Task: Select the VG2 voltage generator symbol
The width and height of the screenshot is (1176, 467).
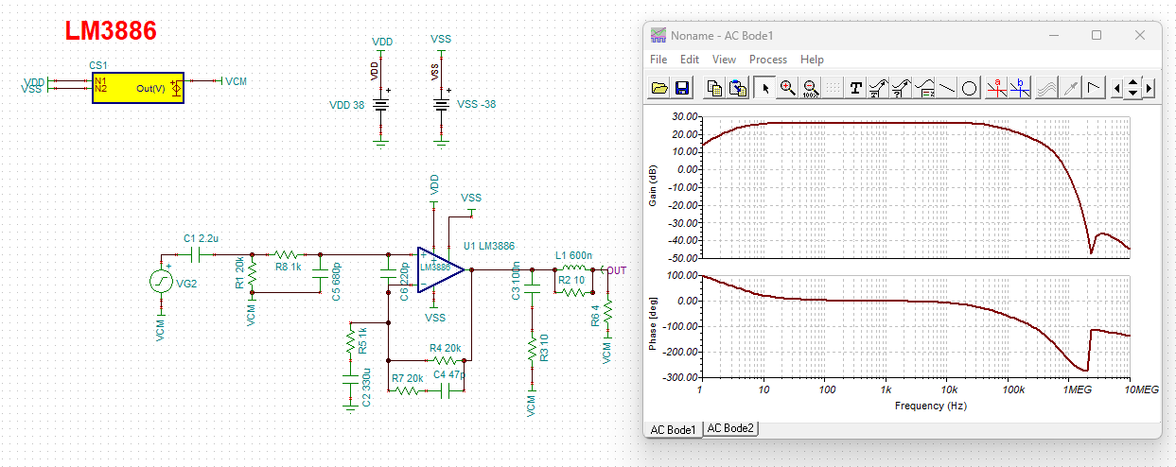Action: coord(161,281)
